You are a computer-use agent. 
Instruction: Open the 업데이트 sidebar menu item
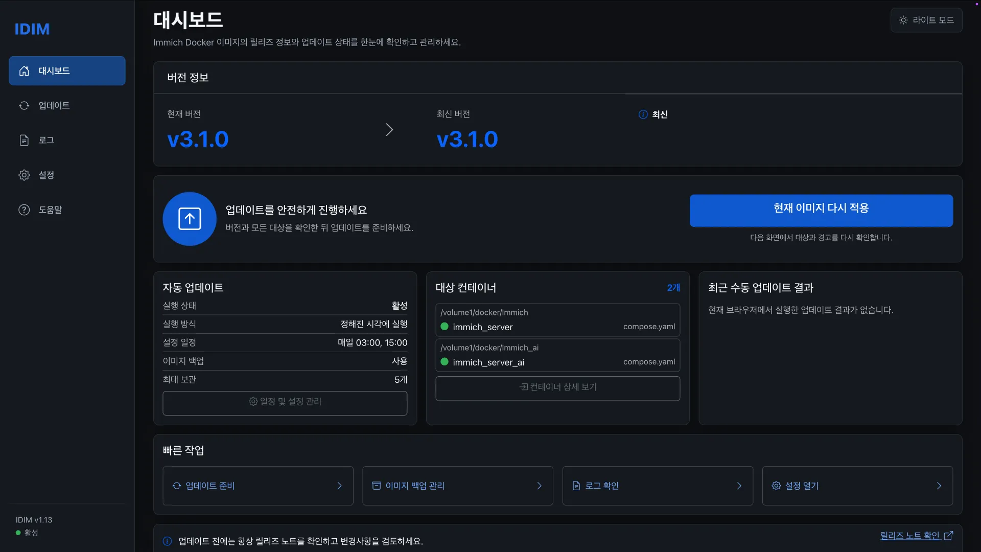[67, 105]
